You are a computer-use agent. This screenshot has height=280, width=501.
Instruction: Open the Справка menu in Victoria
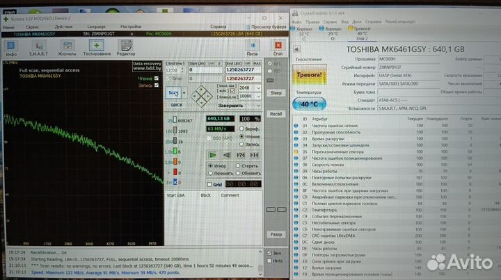(218, 26)
